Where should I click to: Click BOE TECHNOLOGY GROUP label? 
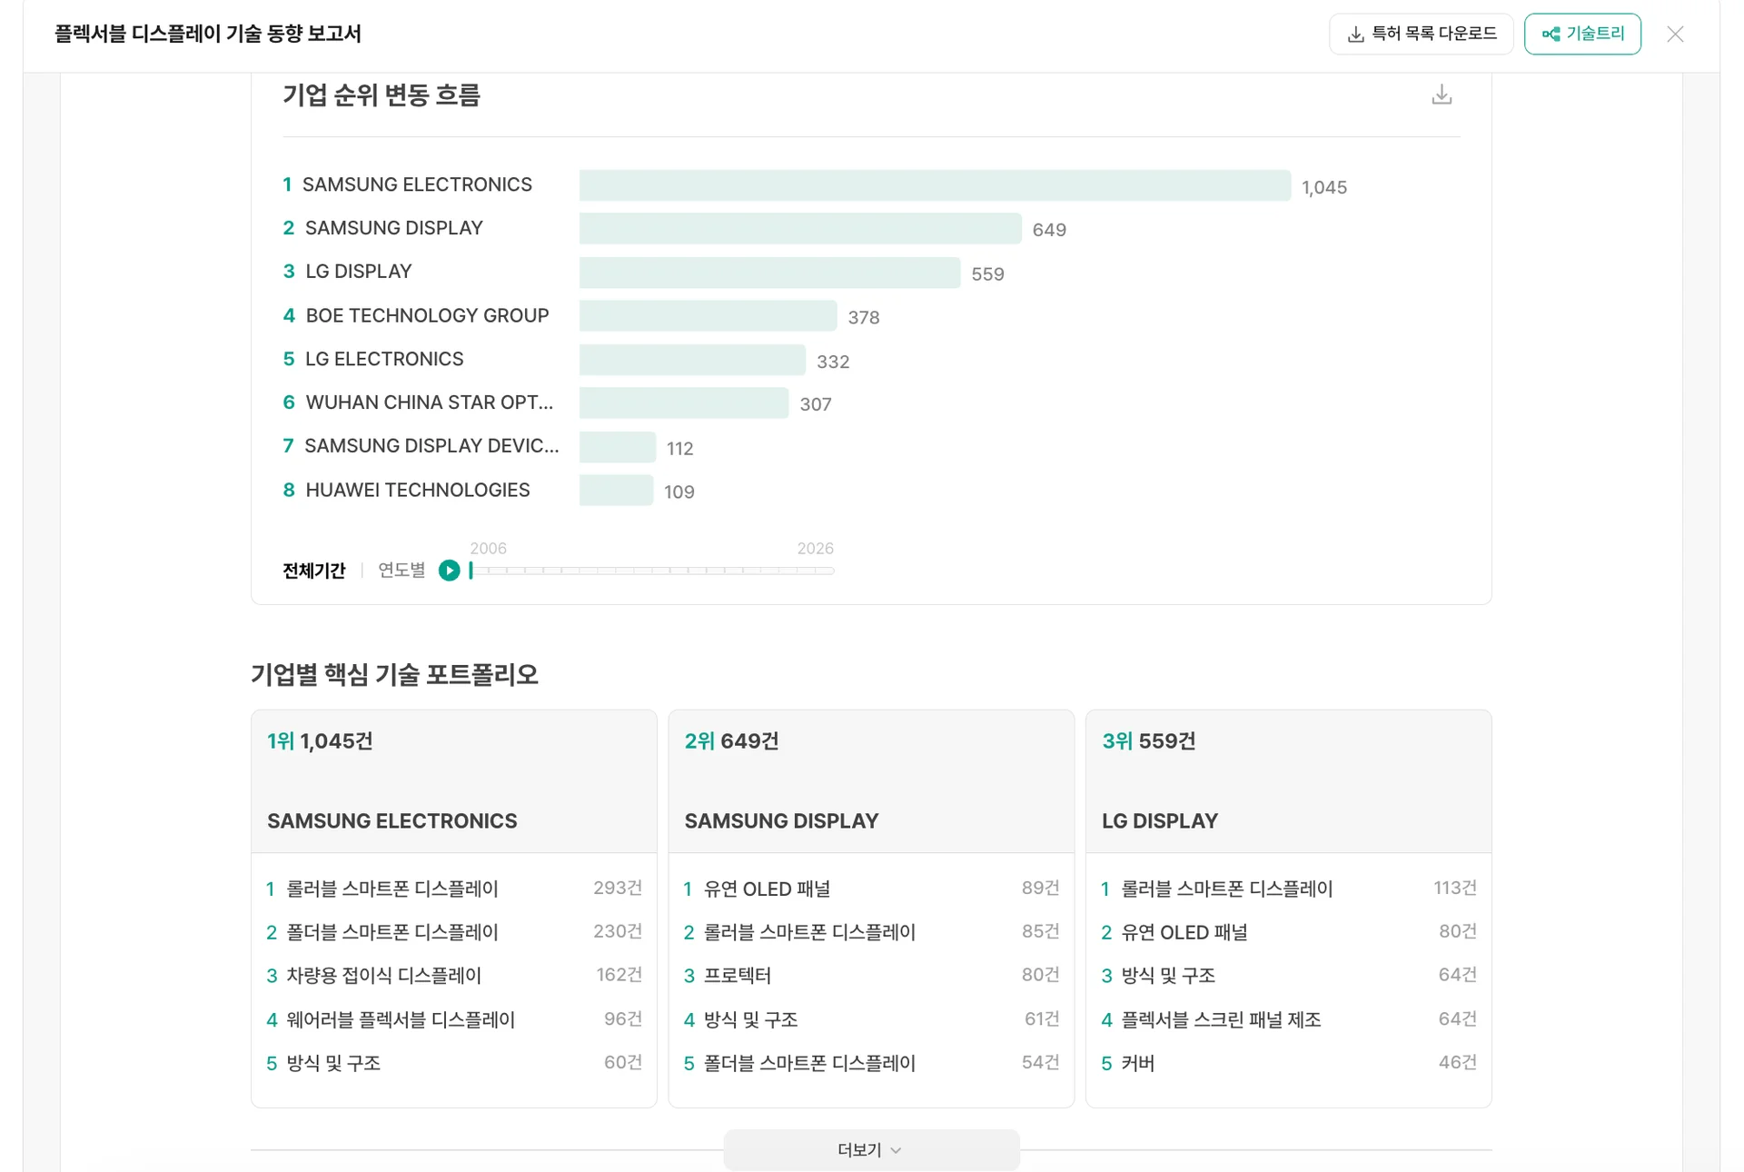point(427,315)
